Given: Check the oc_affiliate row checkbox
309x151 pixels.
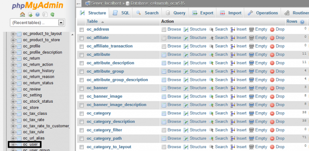Looking at the screenshot, I should point(82,38).
